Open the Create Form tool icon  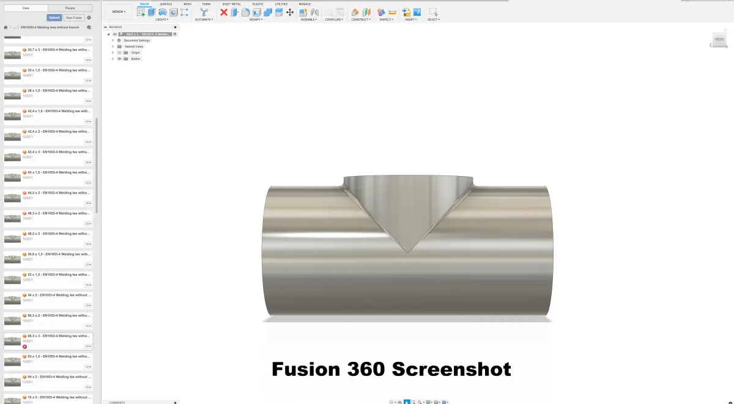tap(184, 12)
